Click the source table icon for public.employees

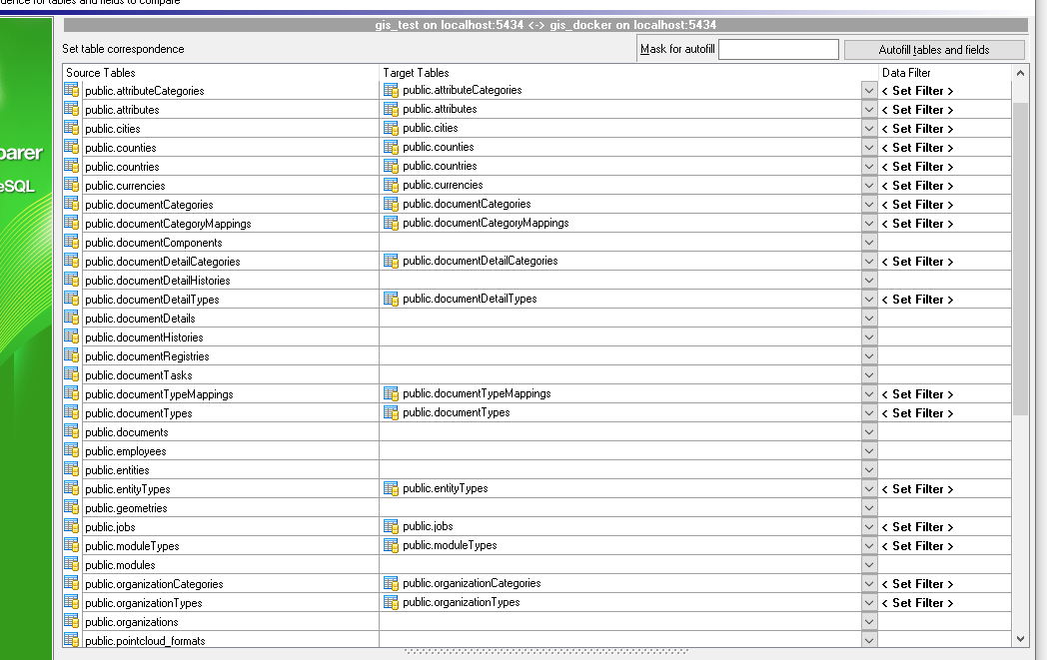[x=71, y=450]
